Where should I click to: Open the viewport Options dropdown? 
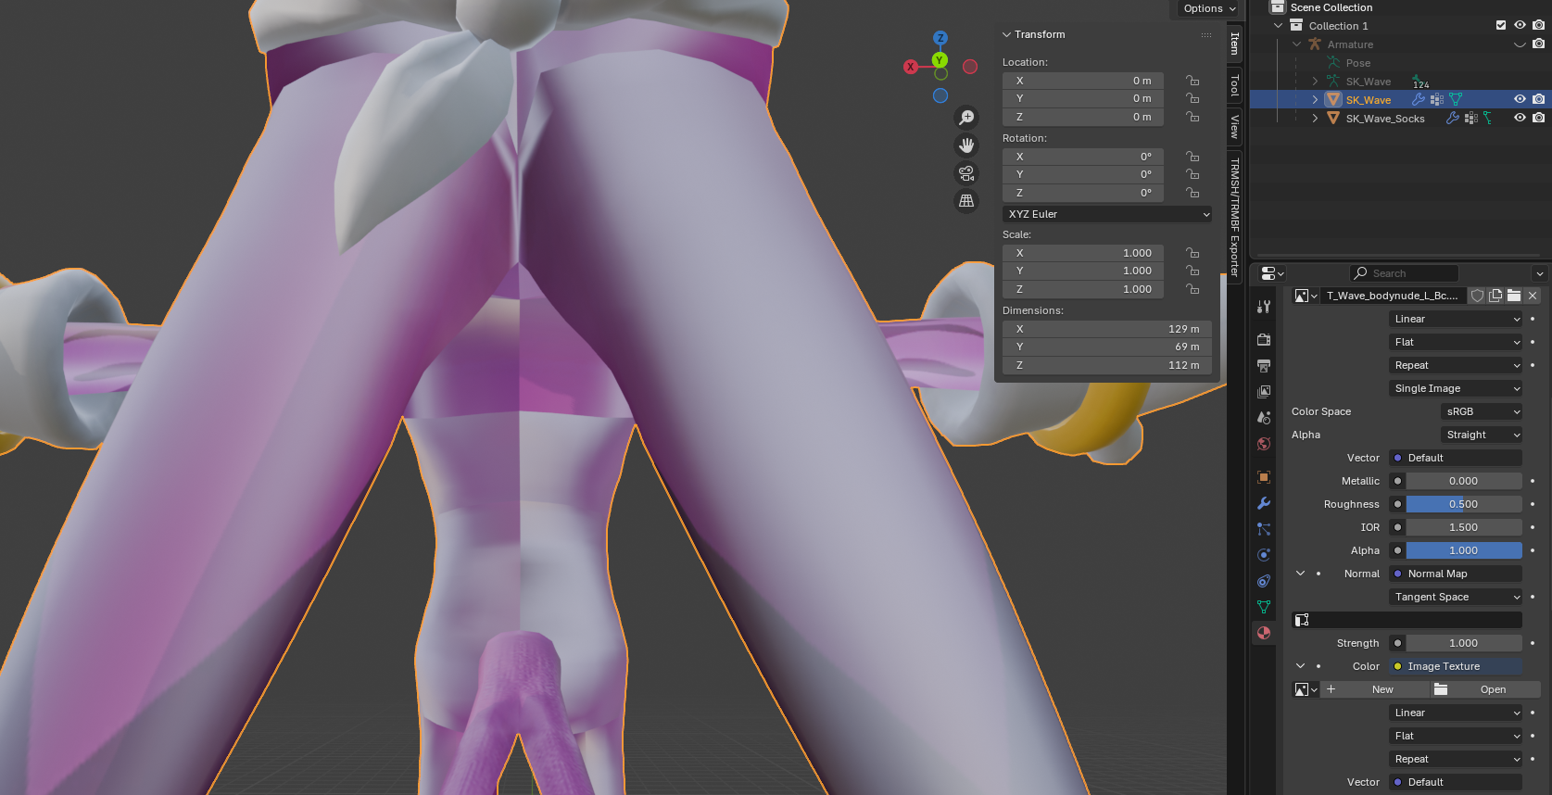(1209, 8)
